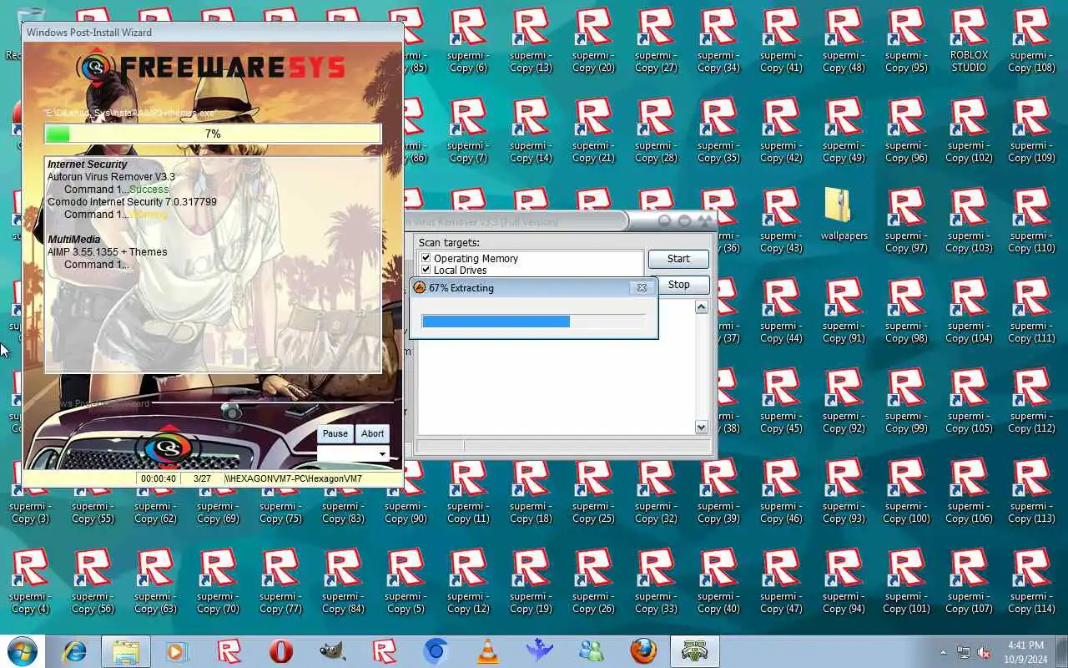Click the Virus Remover scrollbar down arrow

point(701,427)
